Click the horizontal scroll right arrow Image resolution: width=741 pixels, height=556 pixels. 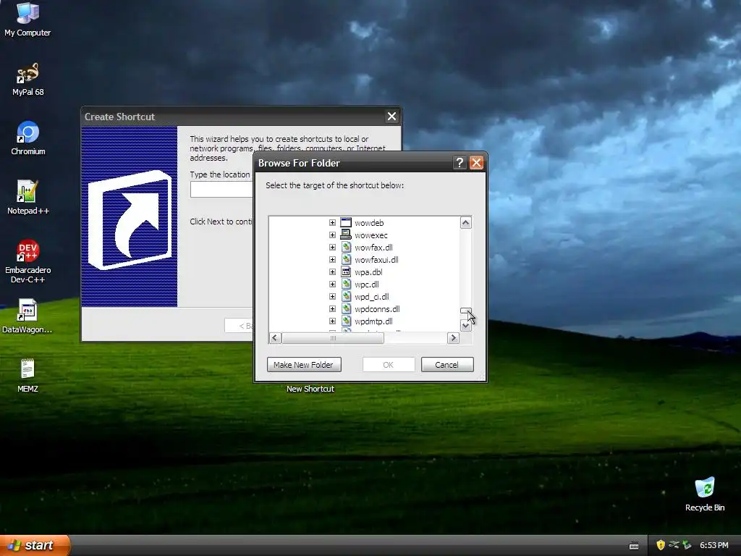(x=453, y=338)
